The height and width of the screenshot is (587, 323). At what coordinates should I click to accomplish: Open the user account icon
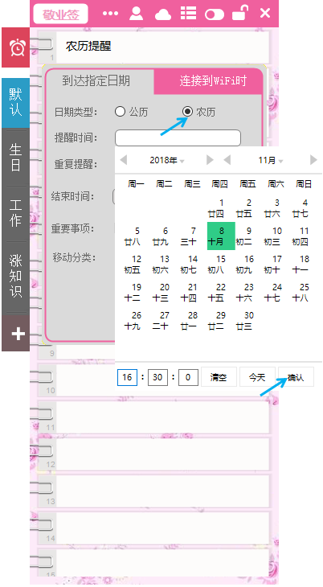137,13
